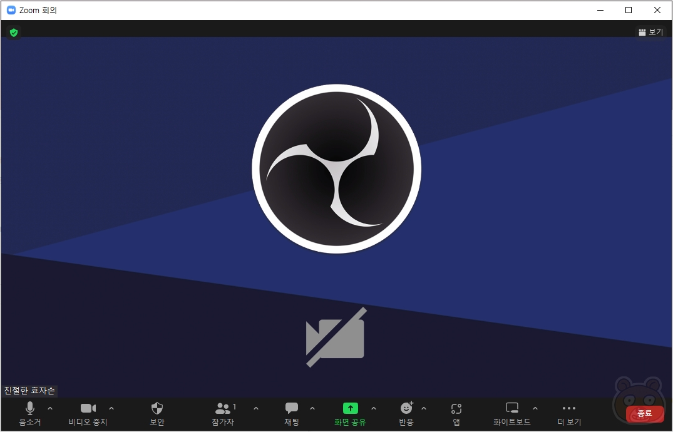The width and height of the screenshot is (673, 432).
Task: Click the OBS logo video feed
Action: pos(337,169)
